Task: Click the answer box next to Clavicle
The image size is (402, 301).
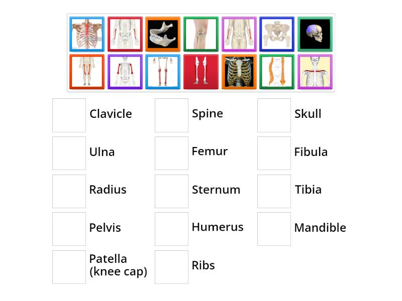Action: pyautogui.click(x=69, y=115)
